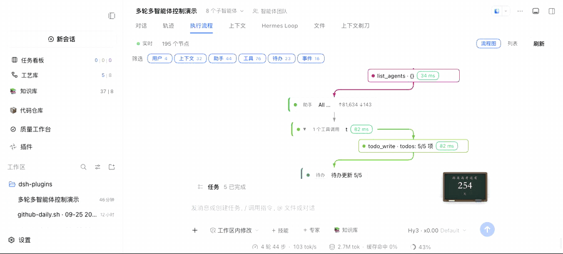Viewport: 563px width, 254px height.
Task: Click the 34 ms duration badge
Action: pos(429,76)
